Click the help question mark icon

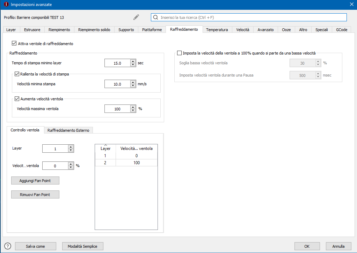[8, 246]
